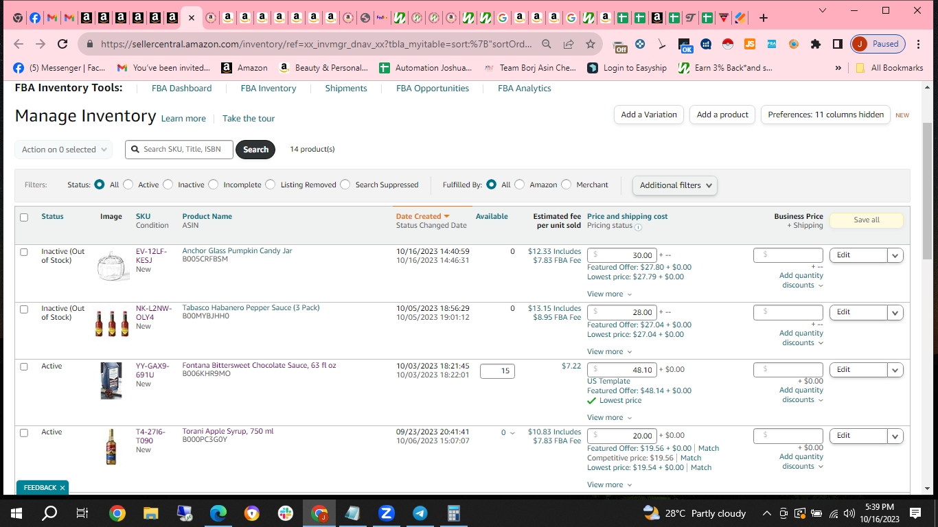This screenshot has height=527, width=938.
Task: Switch to FBA Inventory tab
Action: 268,89
